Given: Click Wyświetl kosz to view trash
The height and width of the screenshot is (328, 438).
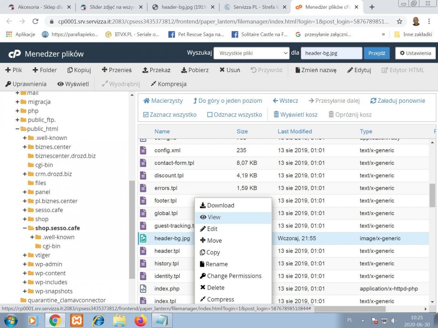Looking at the screenshot, I should [295, 115].
